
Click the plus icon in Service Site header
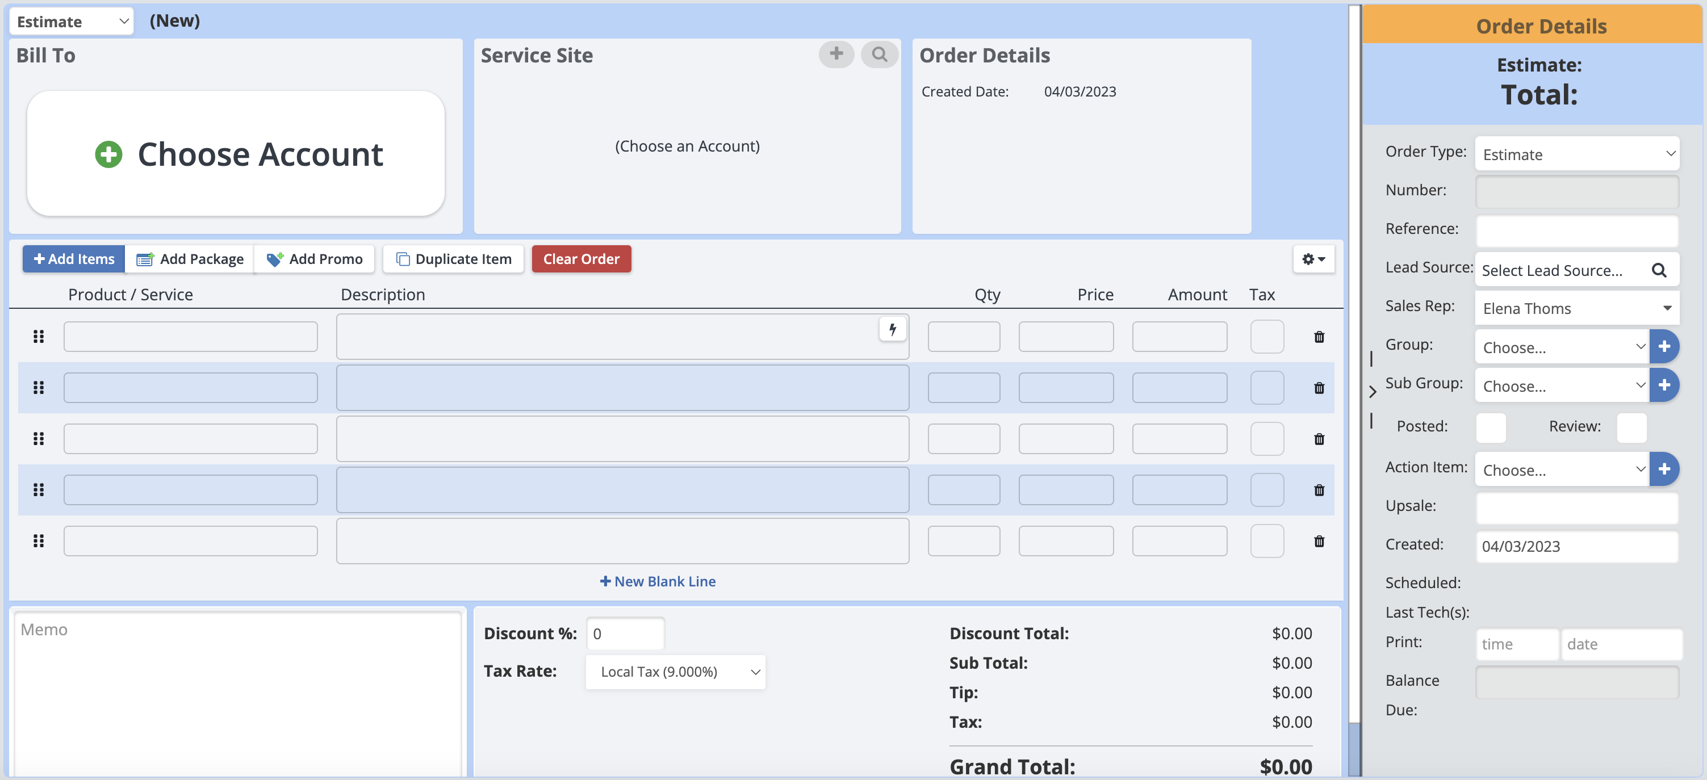[836, 54]
